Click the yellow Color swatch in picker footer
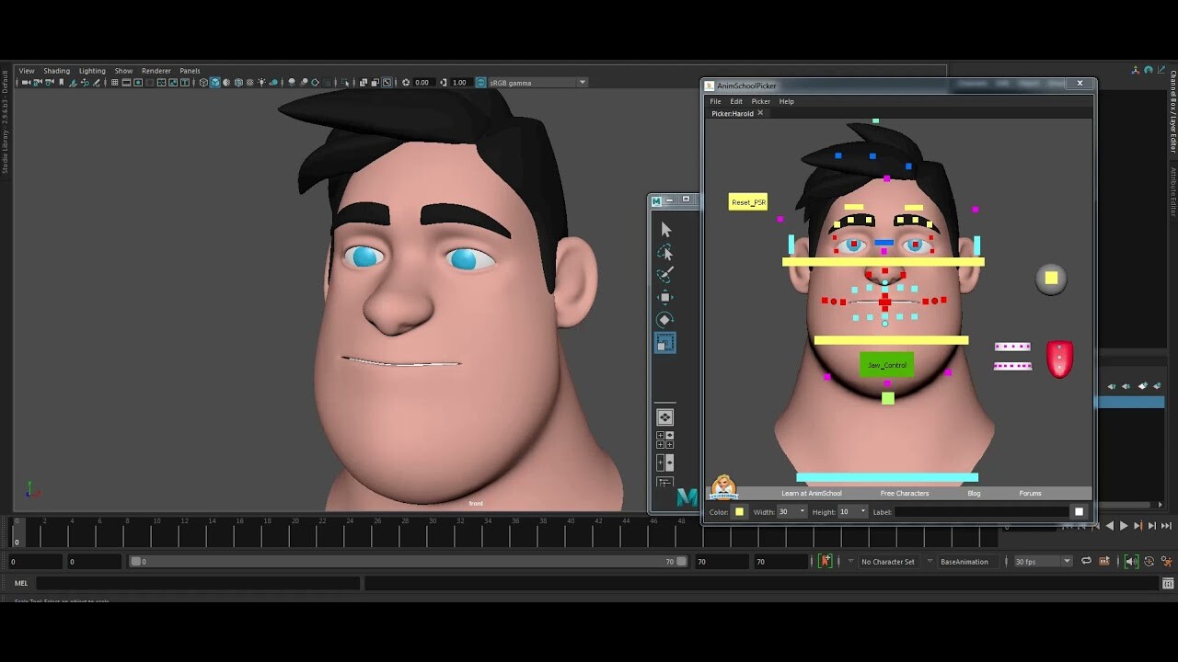The height and width of the screenshot is (662, 1178). tap(740, 511)
